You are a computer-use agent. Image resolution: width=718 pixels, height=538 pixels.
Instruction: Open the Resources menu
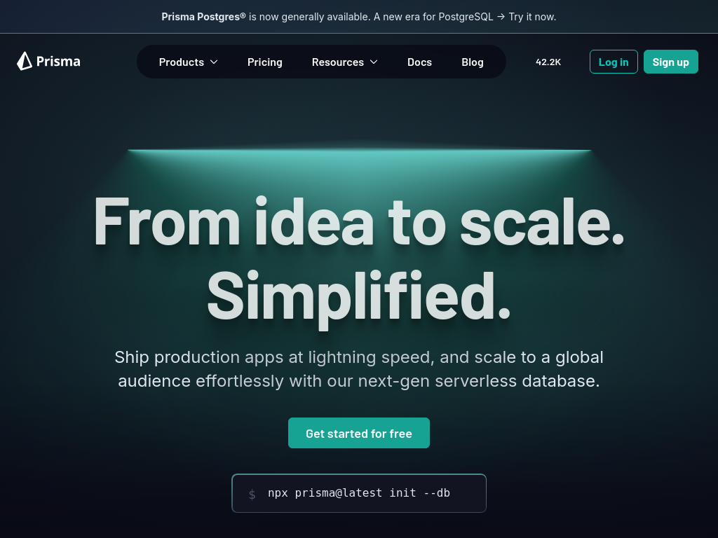coord(337,62)
